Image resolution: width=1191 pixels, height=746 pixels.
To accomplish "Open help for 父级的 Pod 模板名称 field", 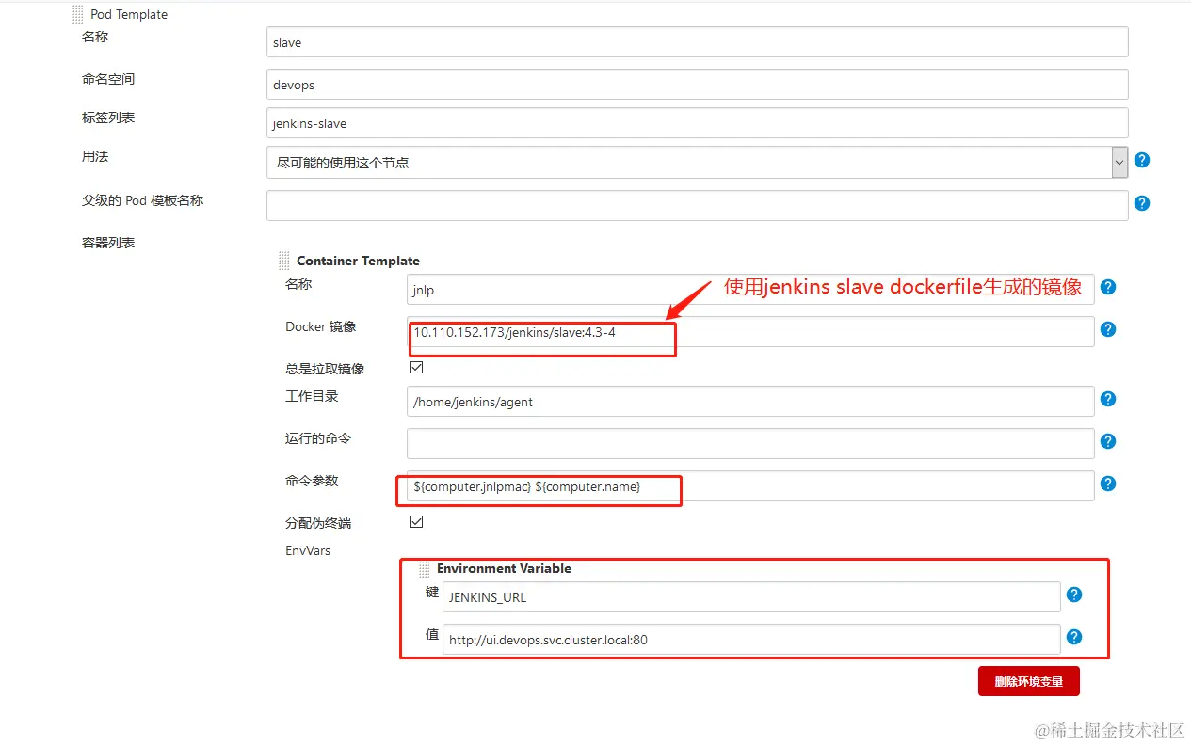I will click(x=1142, y=203).
